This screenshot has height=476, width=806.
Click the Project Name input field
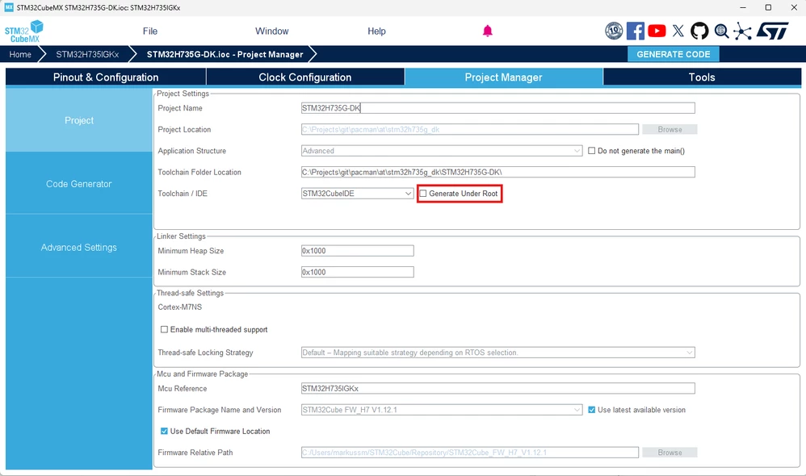point(497,108)
